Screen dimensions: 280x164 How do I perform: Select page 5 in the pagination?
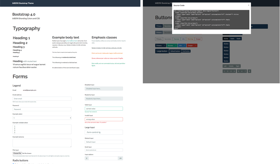coord(238,71)
